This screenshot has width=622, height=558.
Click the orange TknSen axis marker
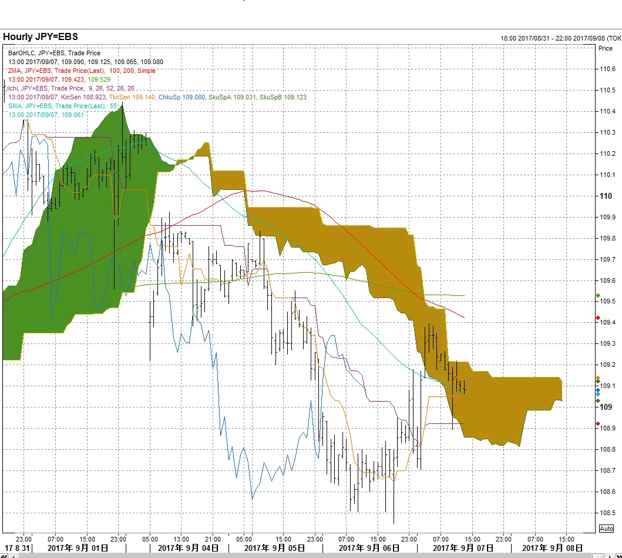point(598,378)
